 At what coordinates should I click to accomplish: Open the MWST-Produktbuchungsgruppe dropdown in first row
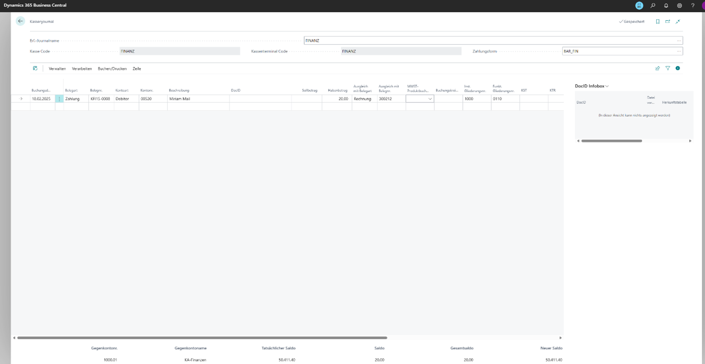[430, 99]
